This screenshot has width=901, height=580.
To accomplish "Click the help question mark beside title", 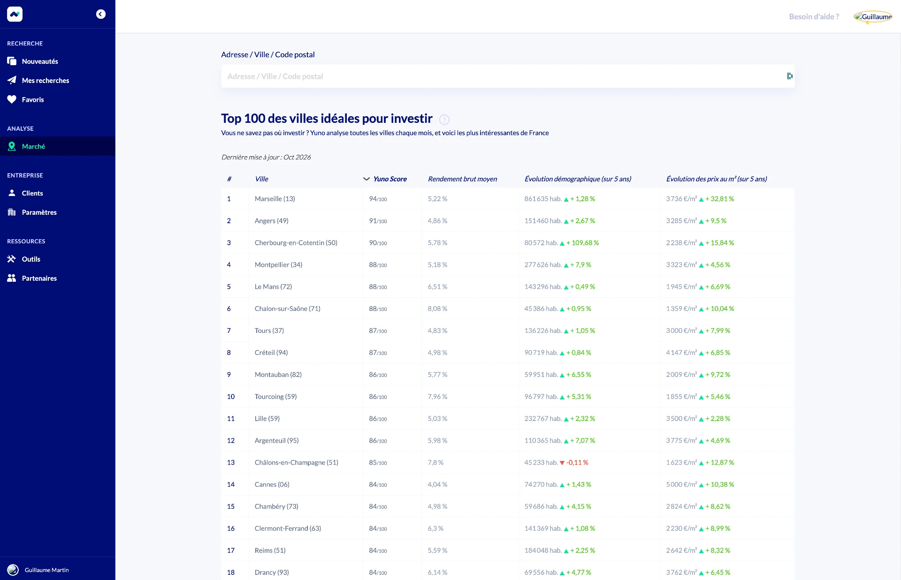I will coord(444,120).
